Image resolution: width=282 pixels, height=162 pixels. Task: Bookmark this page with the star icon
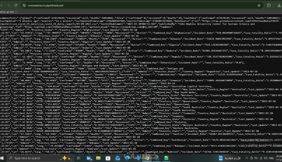point(259,5)
